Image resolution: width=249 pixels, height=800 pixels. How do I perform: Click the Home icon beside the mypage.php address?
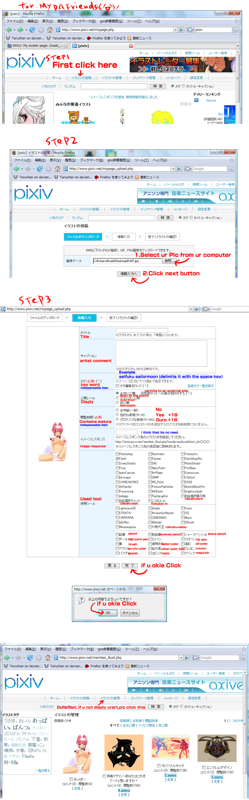(x=50, y=30)
